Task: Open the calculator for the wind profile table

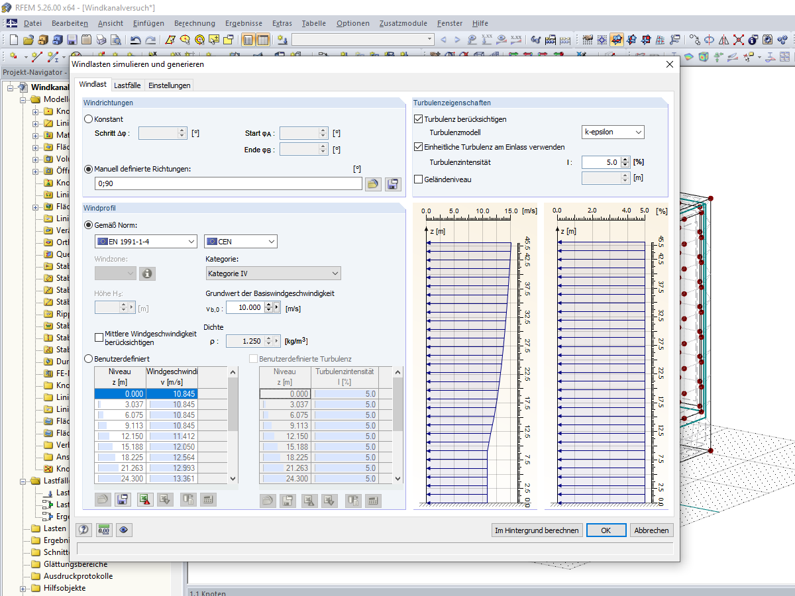Action: 209,499
